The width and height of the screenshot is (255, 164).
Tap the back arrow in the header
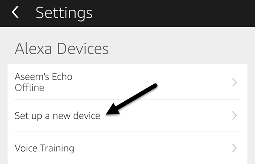click(x=15, y=12)
